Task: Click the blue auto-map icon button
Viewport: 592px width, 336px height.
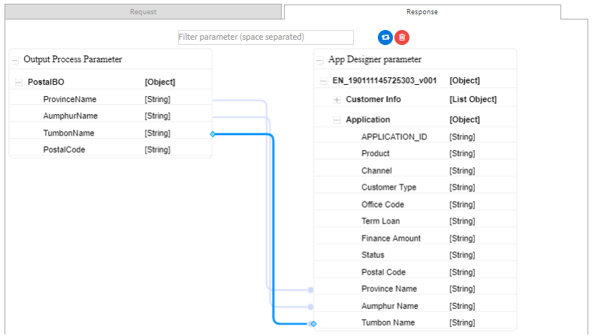Action: pos(385,37)
